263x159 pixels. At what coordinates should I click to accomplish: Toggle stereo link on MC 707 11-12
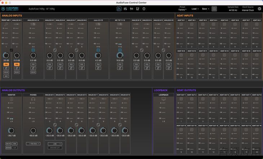tap(120, 50)
